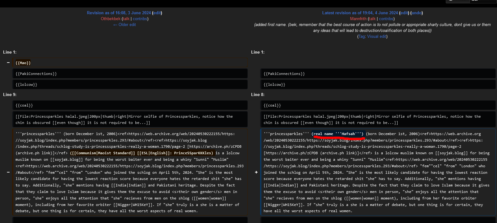Screen dimensions: 497x223
Task: Click the Tag link under the edit summary
Action: (x=361, y=36)
